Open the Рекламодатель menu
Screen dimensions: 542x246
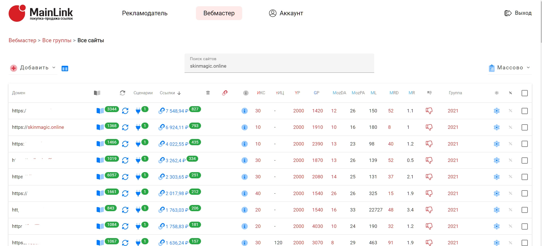tap(145, 13)
